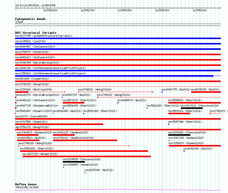This screenshot has height=193, width=228.
Task: Open nsv6080775 (Wu2021) variant
Action: coord(176,89)
